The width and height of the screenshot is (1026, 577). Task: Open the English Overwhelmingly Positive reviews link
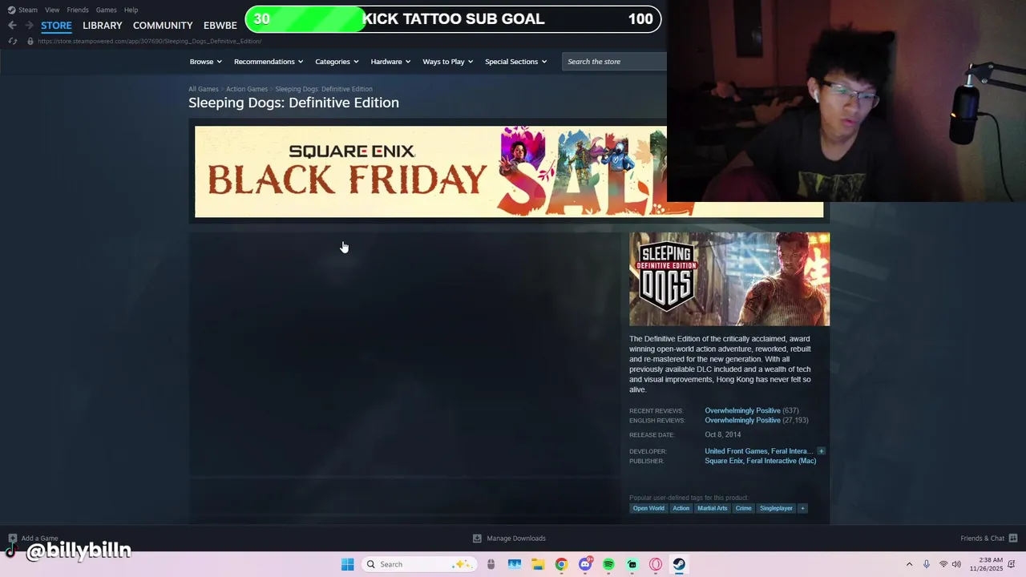pyautogui.click(x=742, y=420)
